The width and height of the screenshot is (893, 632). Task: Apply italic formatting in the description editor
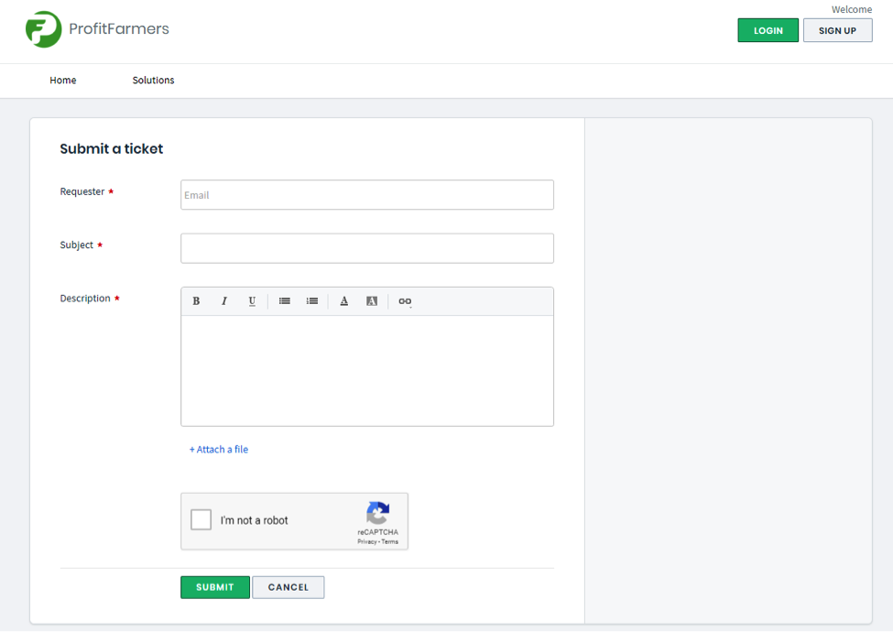tap(224, 301)
